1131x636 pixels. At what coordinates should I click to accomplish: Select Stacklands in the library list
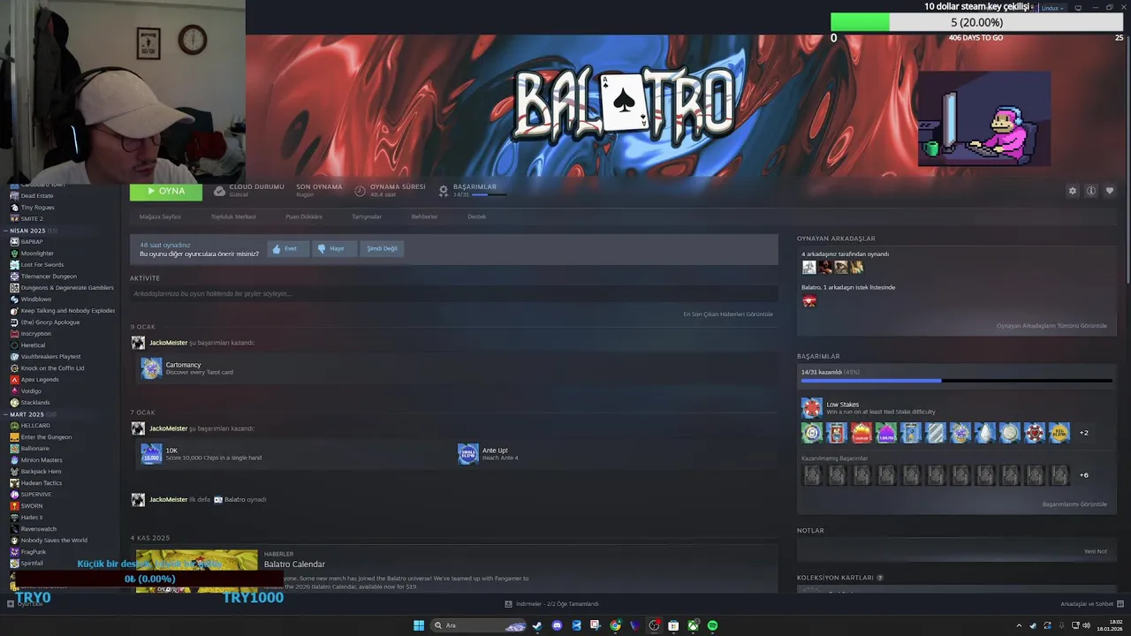pyautogui.click(x=35, y=403)
